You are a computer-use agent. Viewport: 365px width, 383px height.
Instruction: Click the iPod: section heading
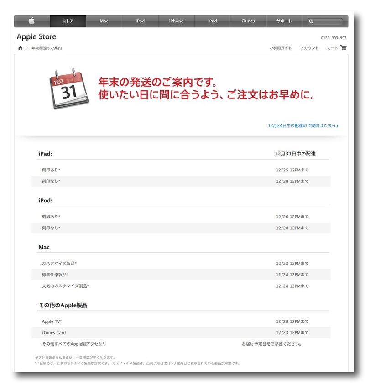45,201
